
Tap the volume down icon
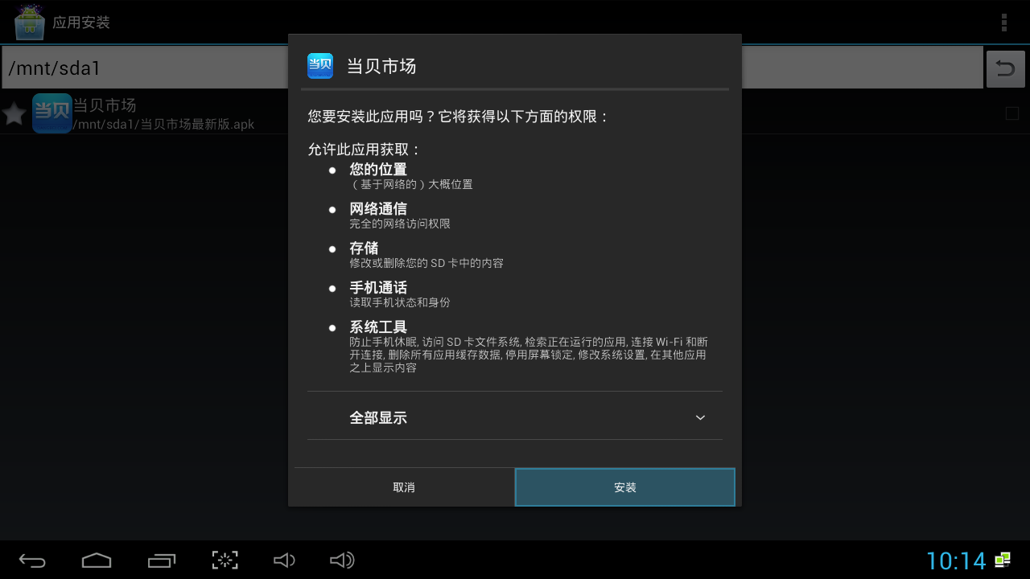pyautogui.click(x=284, y=561)
